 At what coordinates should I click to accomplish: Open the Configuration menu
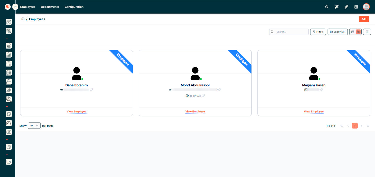pos(74,7)
